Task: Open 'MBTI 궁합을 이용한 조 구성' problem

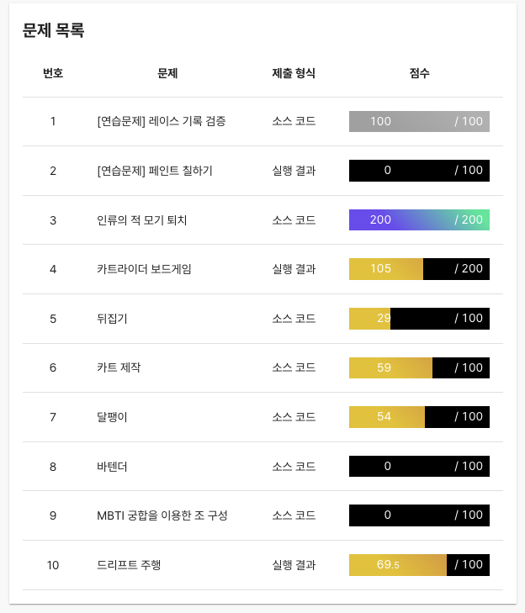Action: 162,515
